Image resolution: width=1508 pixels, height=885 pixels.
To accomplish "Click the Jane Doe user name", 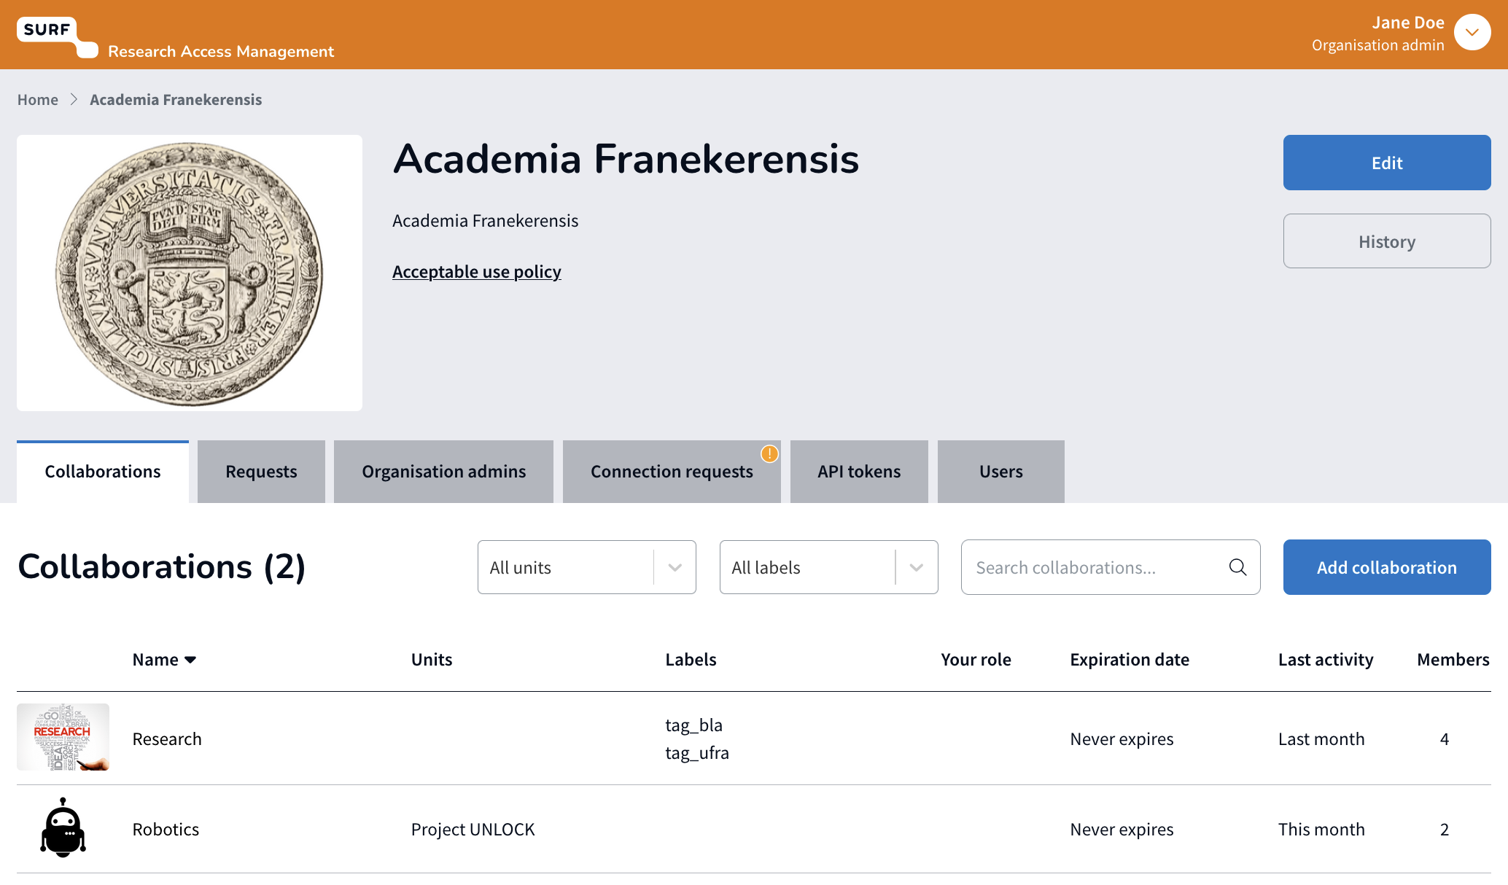I will tap(1407, 23).
